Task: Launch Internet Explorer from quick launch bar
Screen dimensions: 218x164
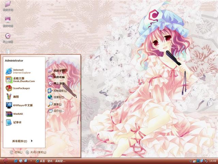Action: [x=16, y=161]
